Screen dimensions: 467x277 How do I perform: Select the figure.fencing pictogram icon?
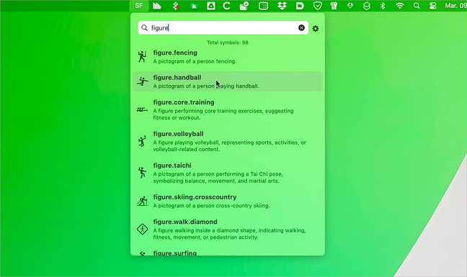tap(143, 57)
